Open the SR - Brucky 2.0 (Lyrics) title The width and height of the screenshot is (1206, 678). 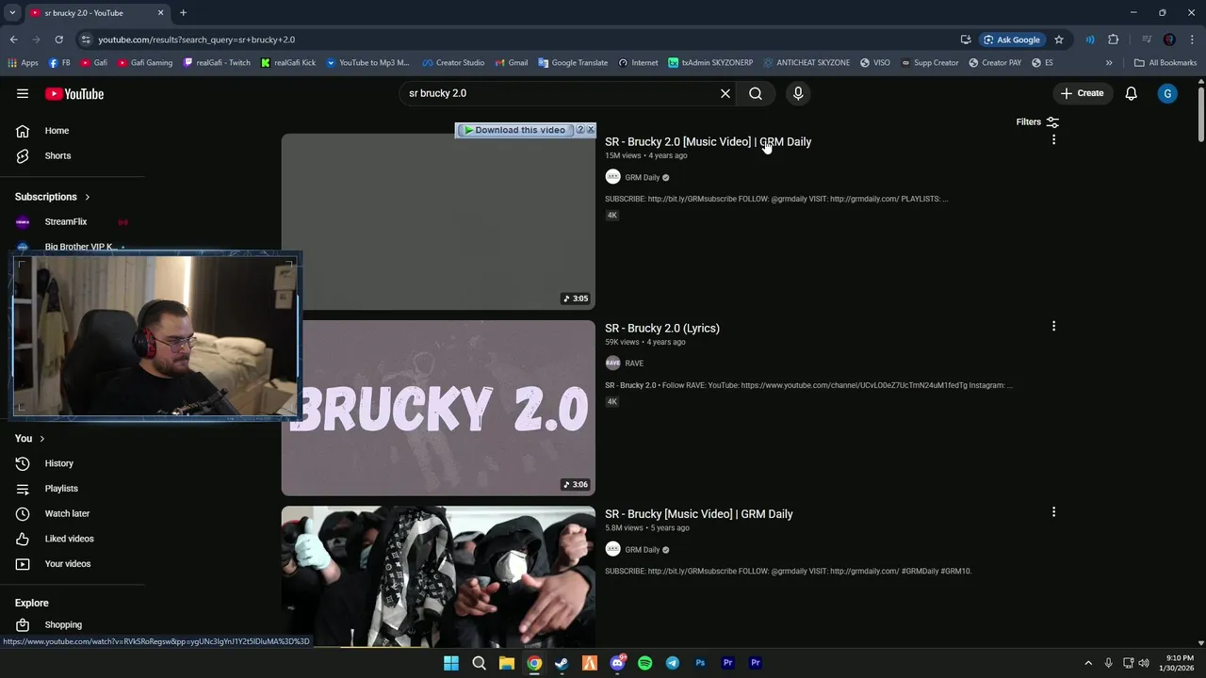point(662,328)
